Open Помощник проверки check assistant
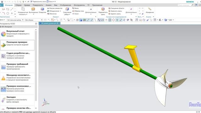 tap(17, 45)
